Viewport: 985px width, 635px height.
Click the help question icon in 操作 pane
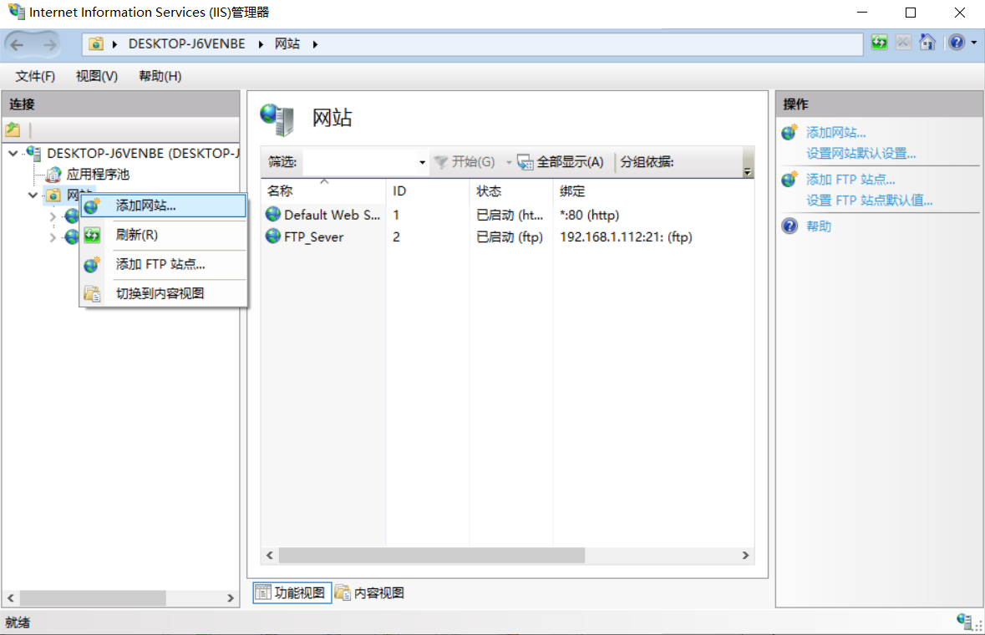790,226
